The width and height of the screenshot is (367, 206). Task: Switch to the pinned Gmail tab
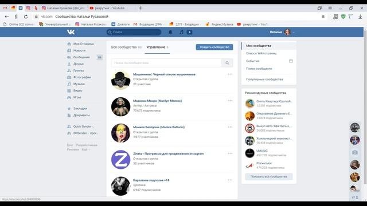coord(5,8)
